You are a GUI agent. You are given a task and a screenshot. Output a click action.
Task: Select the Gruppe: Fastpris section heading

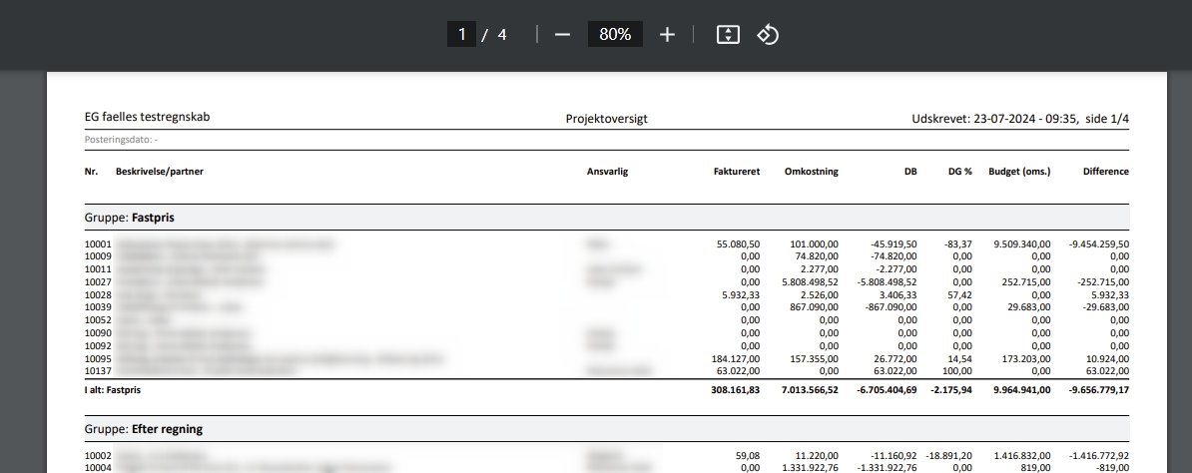pos(130,217)
